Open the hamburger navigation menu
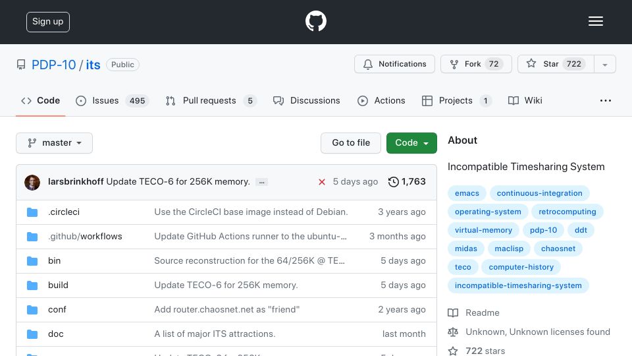This screenshot has height=356, width=632. [x=595, y=21]
